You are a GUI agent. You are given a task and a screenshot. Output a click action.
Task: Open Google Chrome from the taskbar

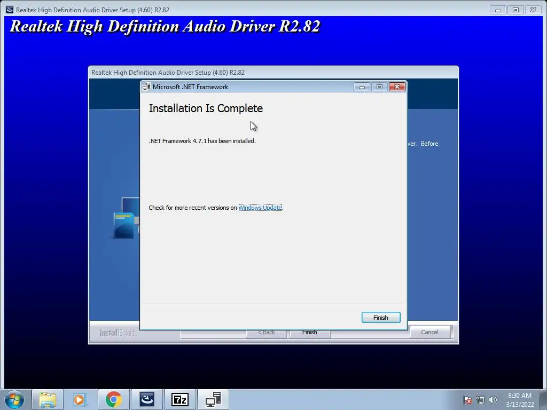tap(113, 399)
